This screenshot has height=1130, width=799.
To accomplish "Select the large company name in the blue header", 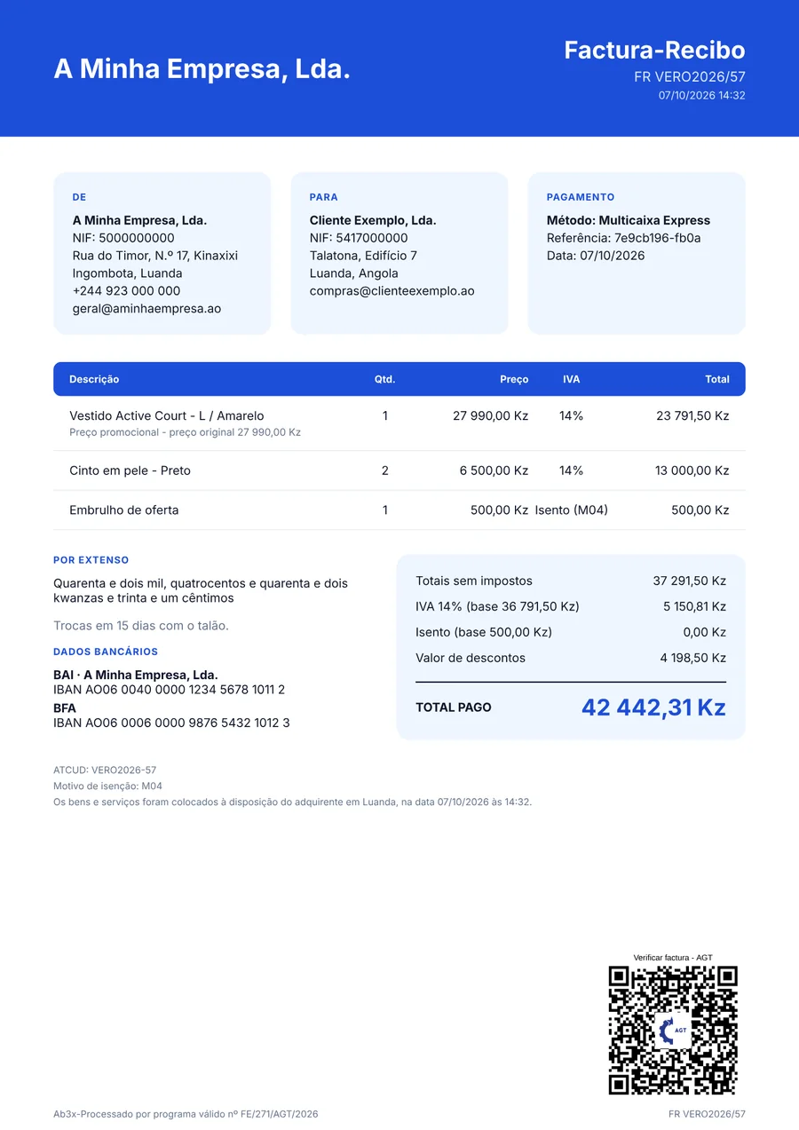I will 202,68.
